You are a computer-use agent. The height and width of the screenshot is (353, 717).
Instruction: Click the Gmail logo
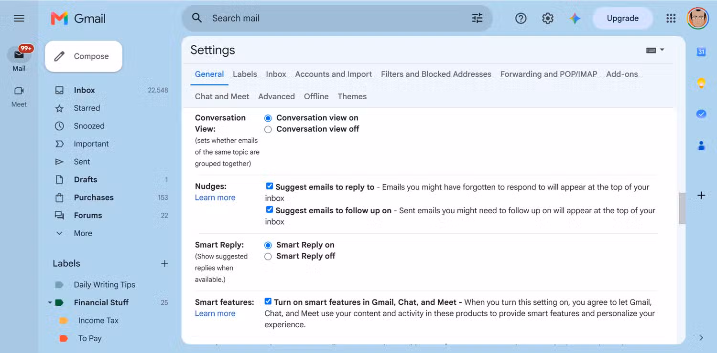point(78,19)
